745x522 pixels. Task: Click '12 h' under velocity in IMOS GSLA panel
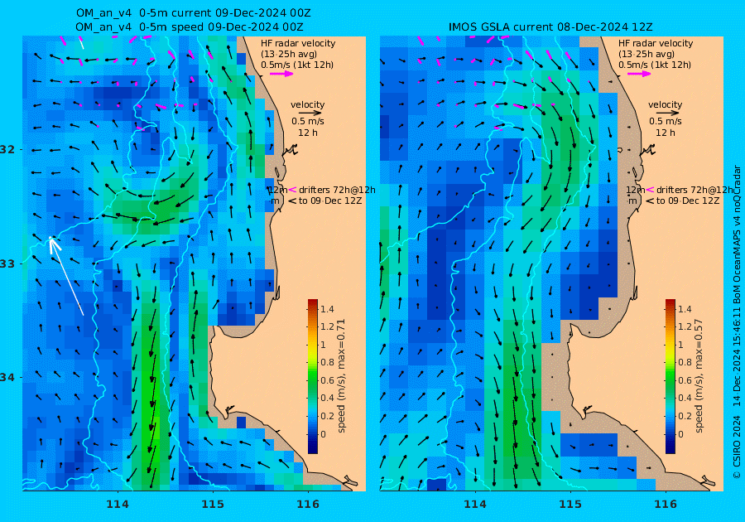(666, 133)
